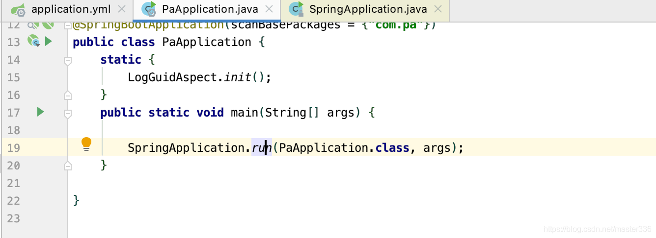
Task: Click SpringApplication in line 19
Action: [x=187, y=148]
